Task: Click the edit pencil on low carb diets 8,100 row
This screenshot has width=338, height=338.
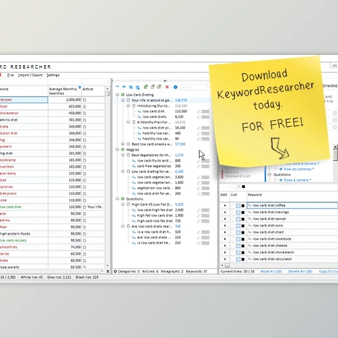Action: coord(198,117)
